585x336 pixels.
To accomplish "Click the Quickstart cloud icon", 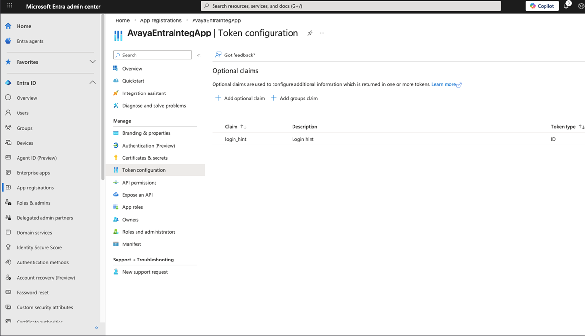I will [116, 81].
